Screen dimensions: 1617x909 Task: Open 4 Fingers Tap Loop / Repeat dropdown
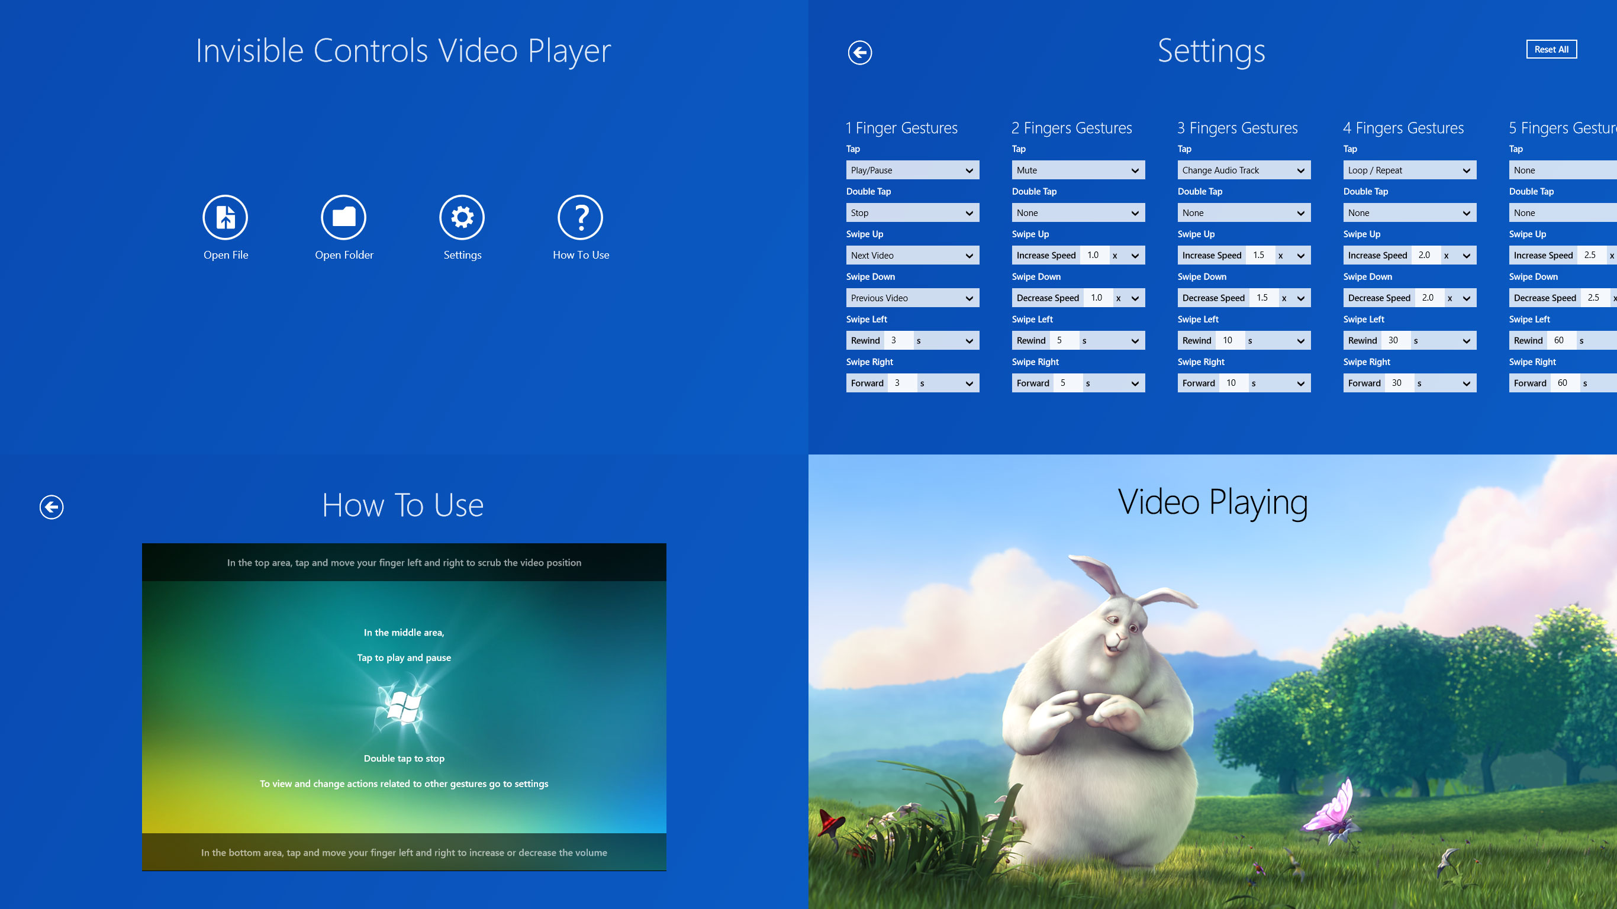point(1410,170)
